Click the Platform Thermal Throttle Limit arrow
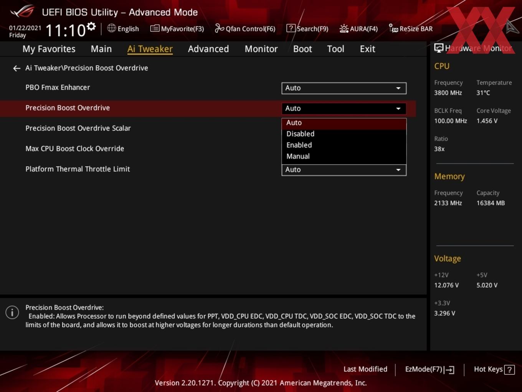Image resolution: width=522 pixels, height=392 pixels. pos(398,170)
